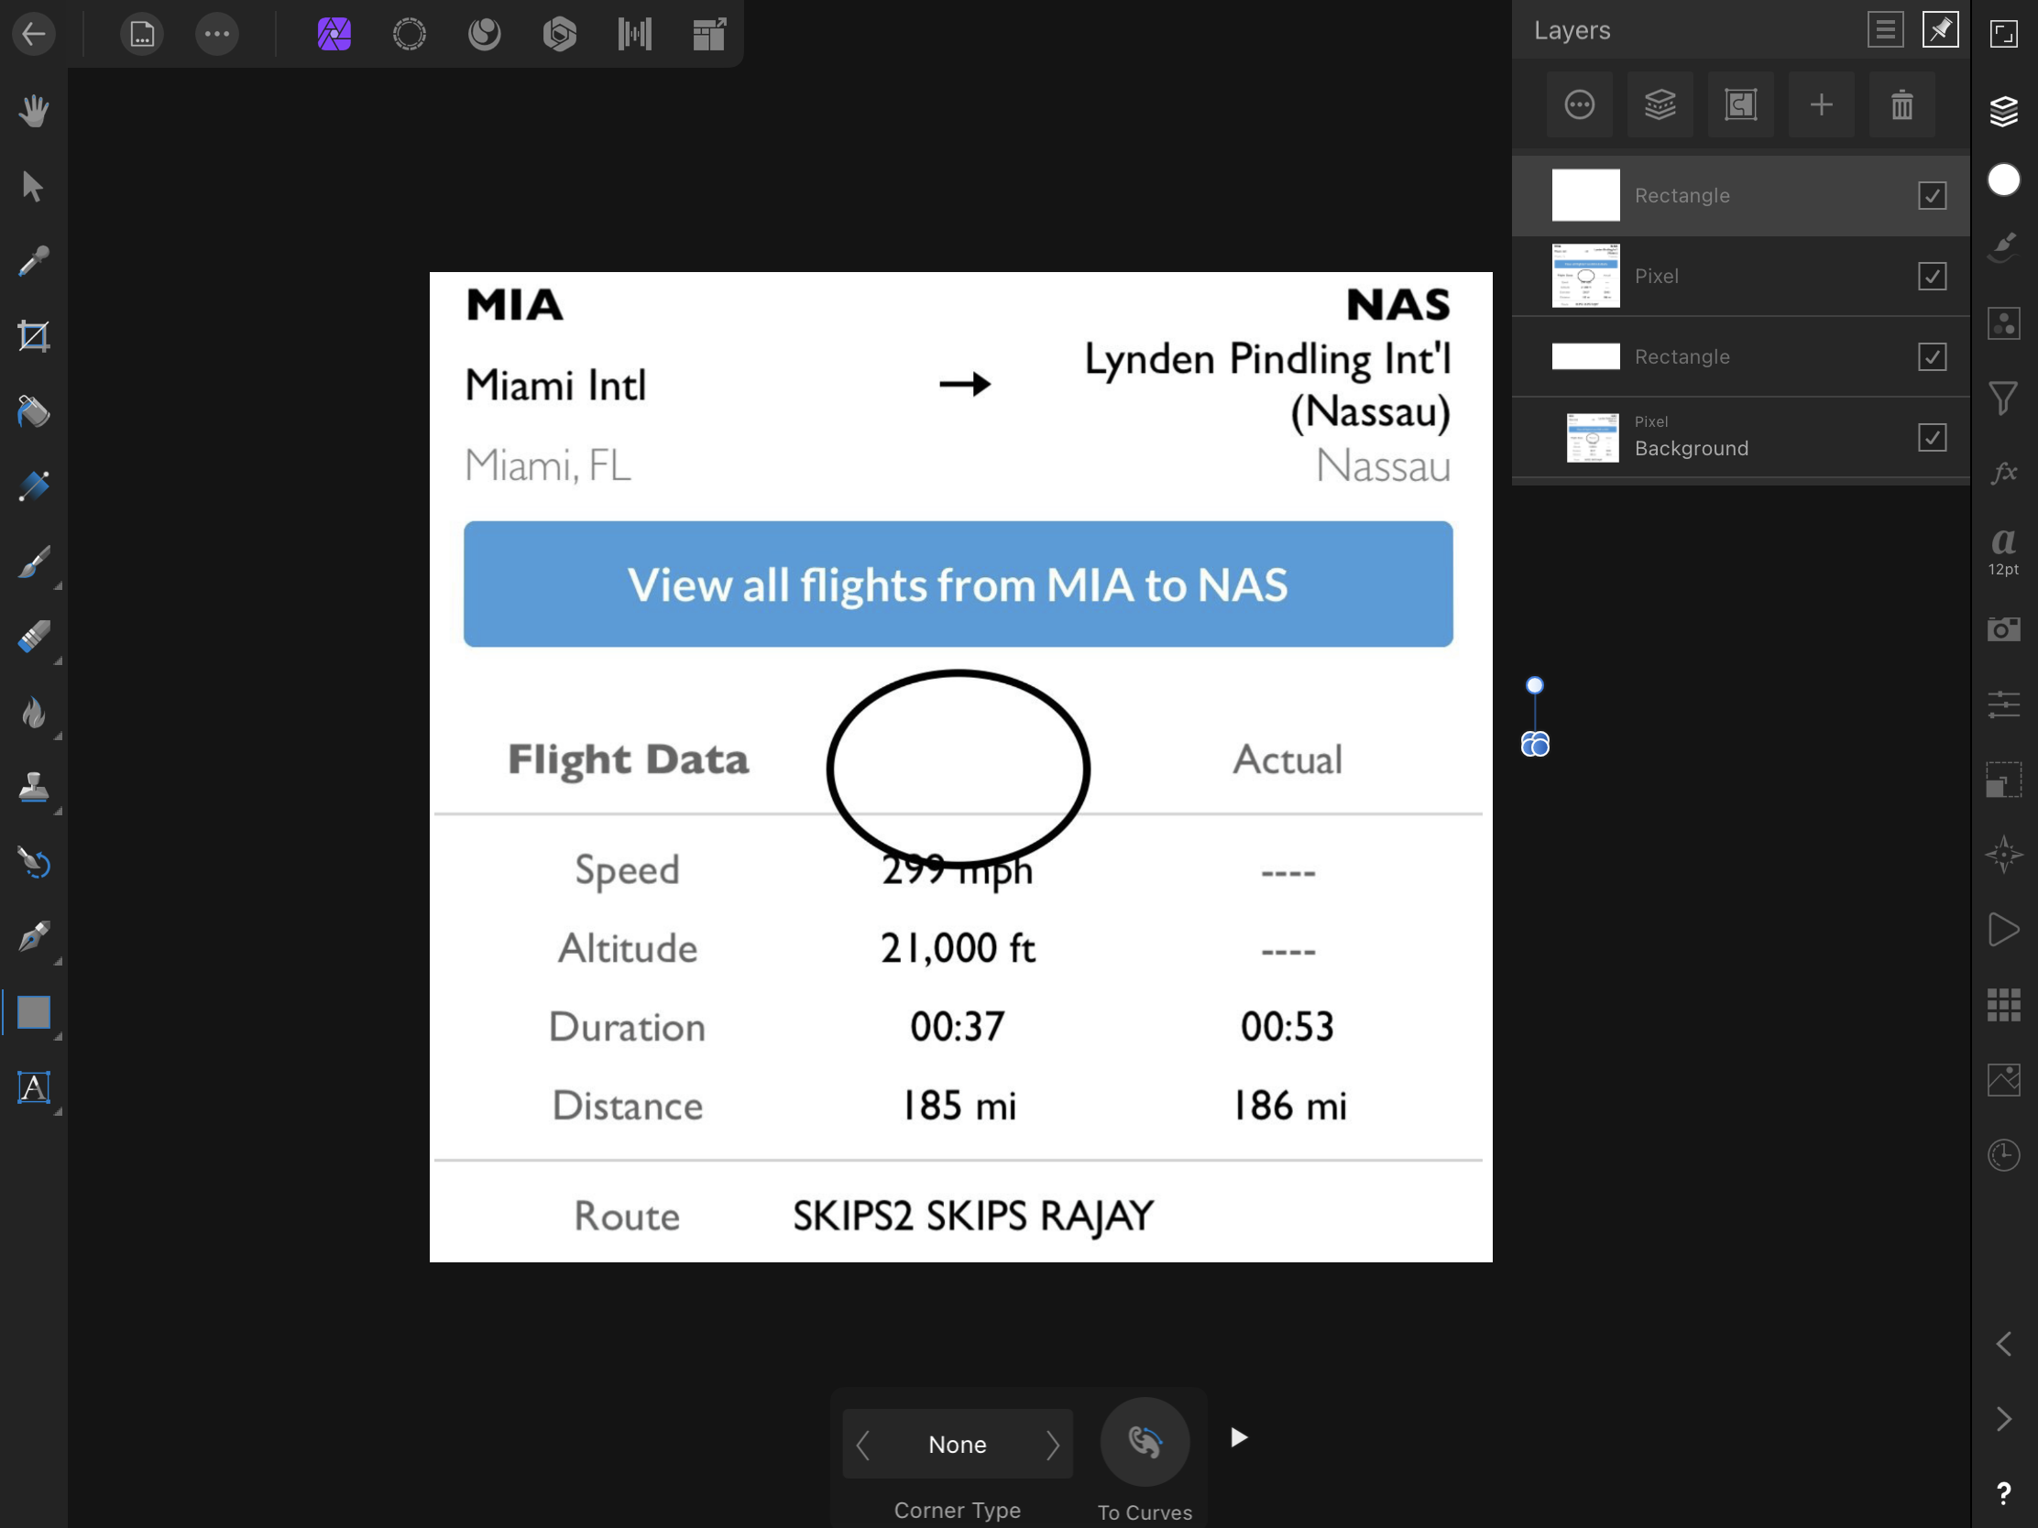Open layer options three-dots circle button
The height and width of the screenshot is (1528, 2038).
[x=1579, y=105]
